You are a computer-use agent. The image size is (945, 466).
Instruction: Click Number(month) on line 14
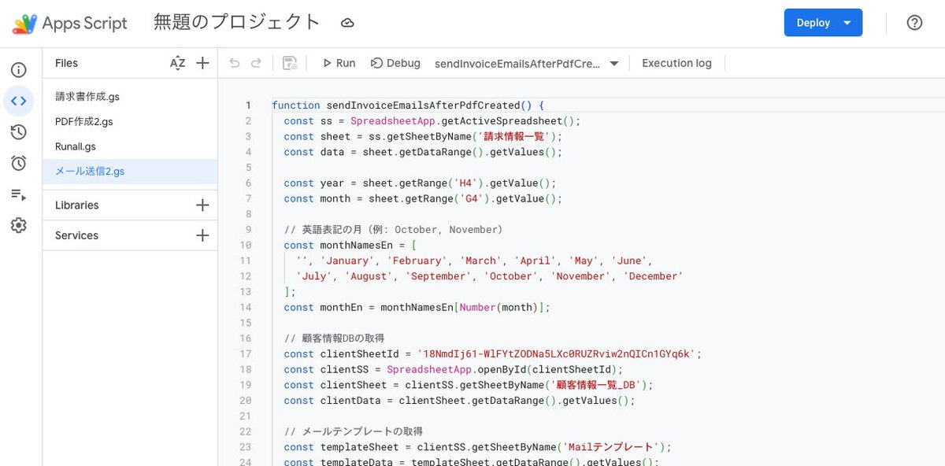(501, 308)
